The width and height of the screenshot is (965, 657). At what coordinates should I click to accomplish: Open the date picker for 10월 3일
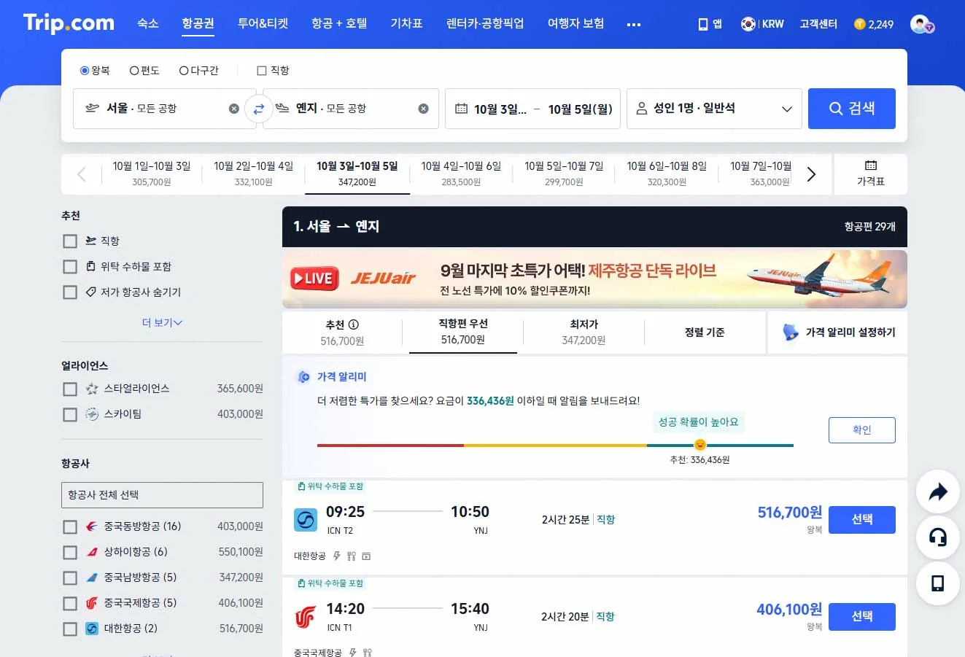[500, 109]
